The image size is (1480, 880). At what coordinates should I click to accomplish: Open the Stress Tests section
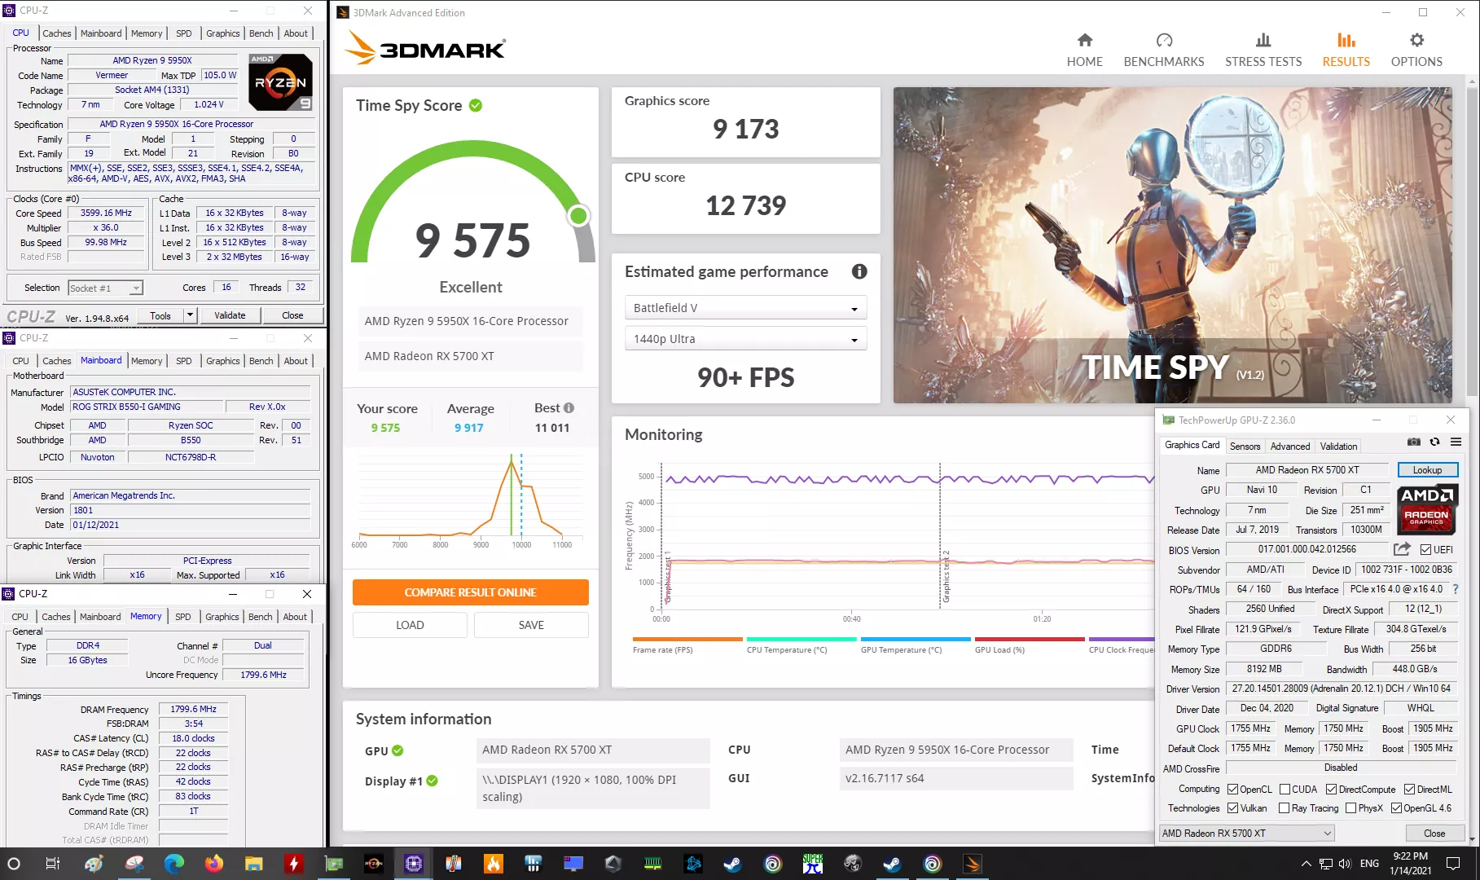pos(1263,51)
